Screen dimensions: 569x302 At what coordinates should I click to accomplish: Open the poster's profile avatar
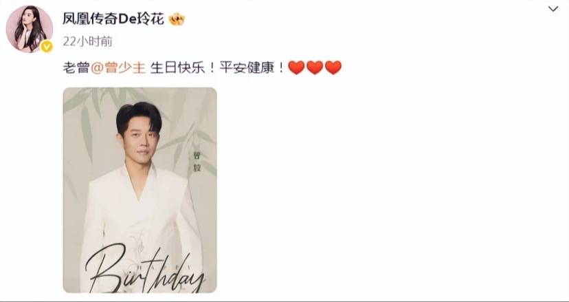click(x=30, y=29)
